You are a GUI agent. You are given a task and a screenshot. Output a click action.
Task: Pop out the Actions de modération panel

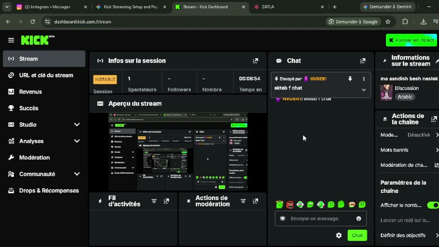click(255, 201)
